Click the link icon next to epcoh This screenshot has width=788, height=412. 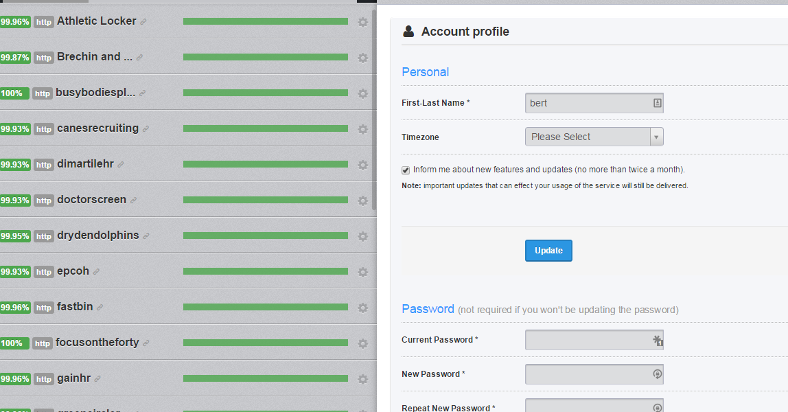[96, 272]
